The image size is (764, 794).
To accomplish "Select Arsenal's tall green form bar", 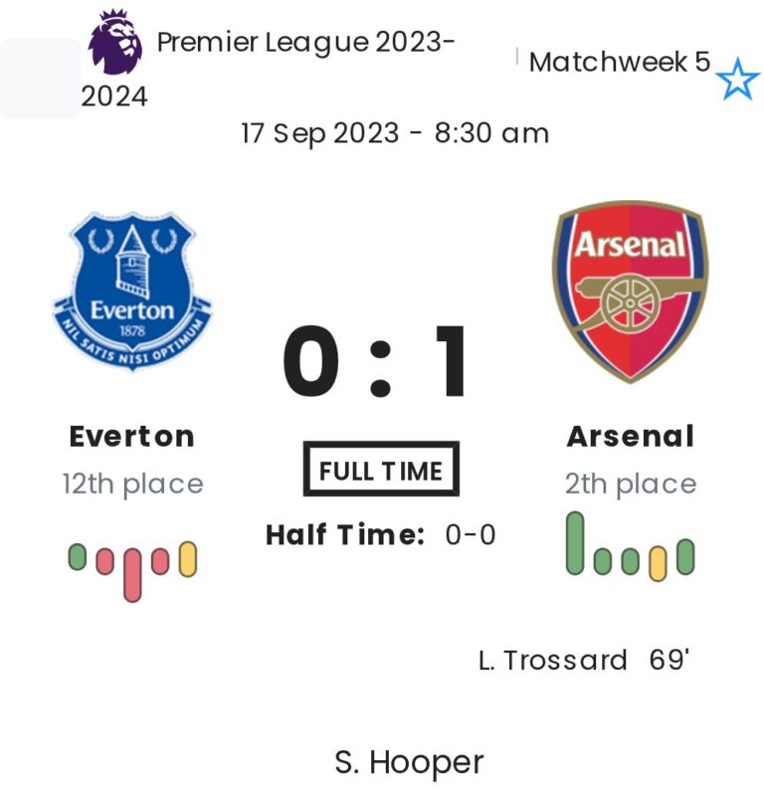I will coord(575,542).
